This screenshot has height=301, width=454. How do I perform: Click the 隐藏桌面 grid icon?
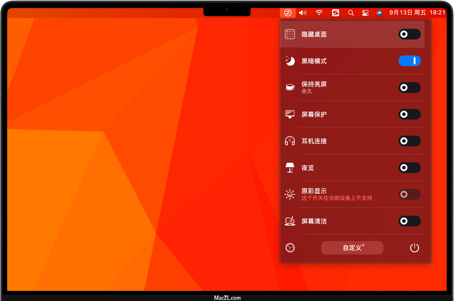click(x=290, y=34)
